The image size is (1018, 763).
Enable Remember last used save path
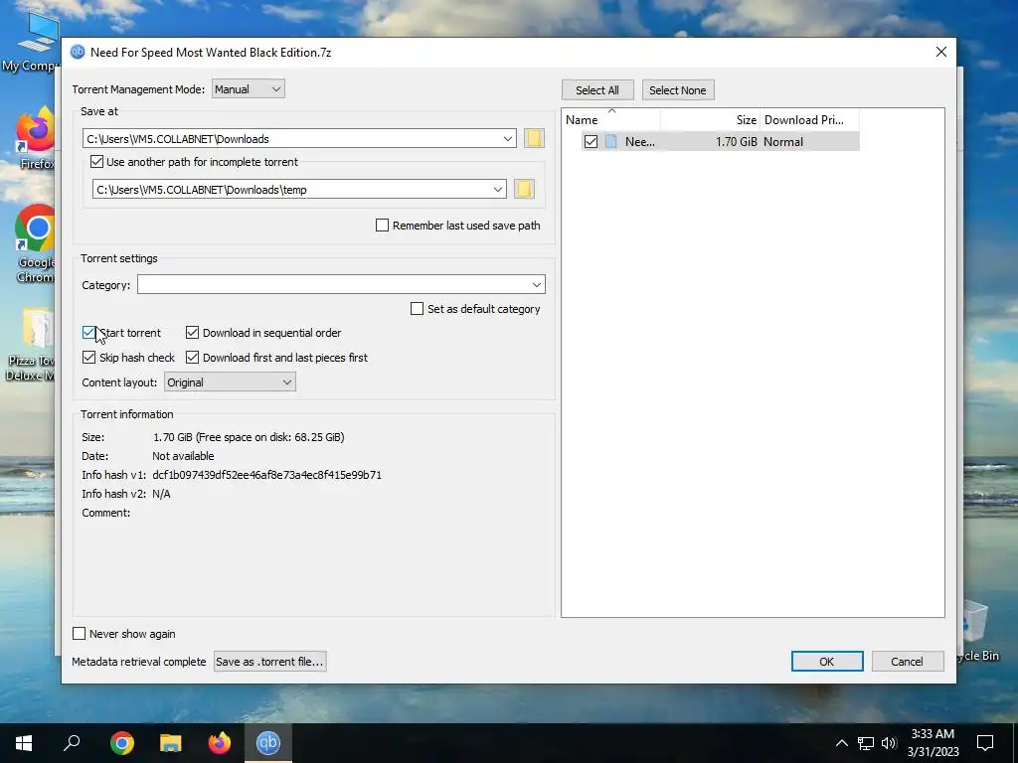pyautogui.click(x=383, y=226)
